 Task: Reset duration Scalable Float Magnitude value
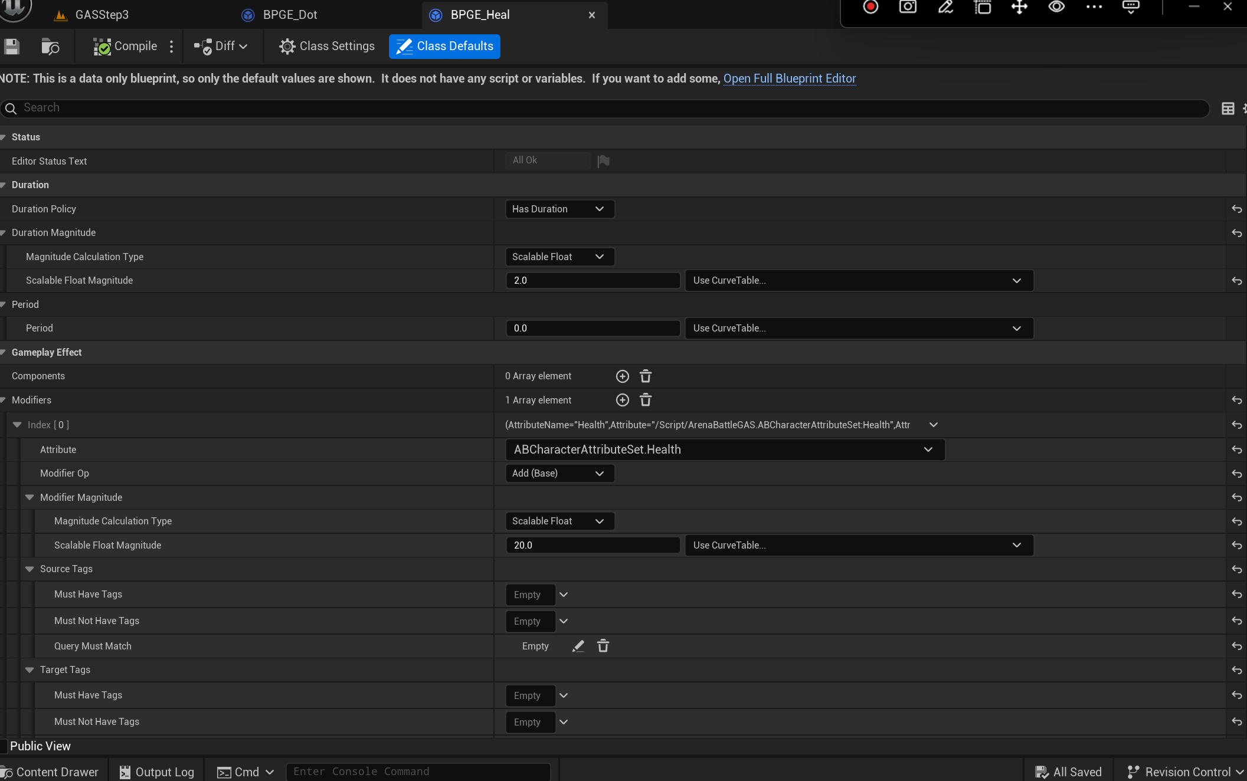point(1236,281)
